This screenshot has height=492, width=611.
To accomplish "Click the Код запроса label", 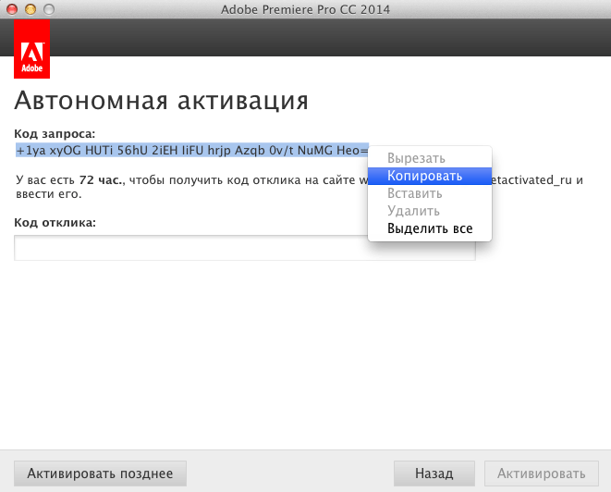I will pos(55,134).
